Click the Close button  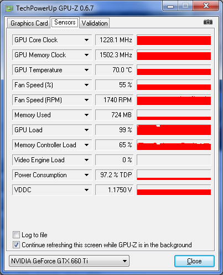pyautogui.click(x=194, y=261)
